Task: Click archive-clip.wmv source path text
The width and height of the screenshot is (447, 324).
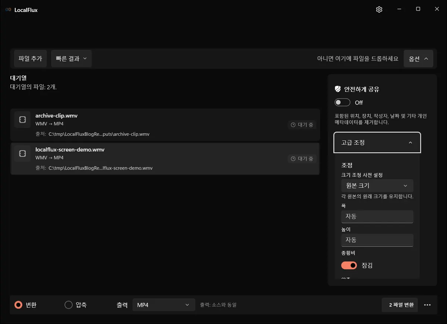Action: (x=99, y=134)
